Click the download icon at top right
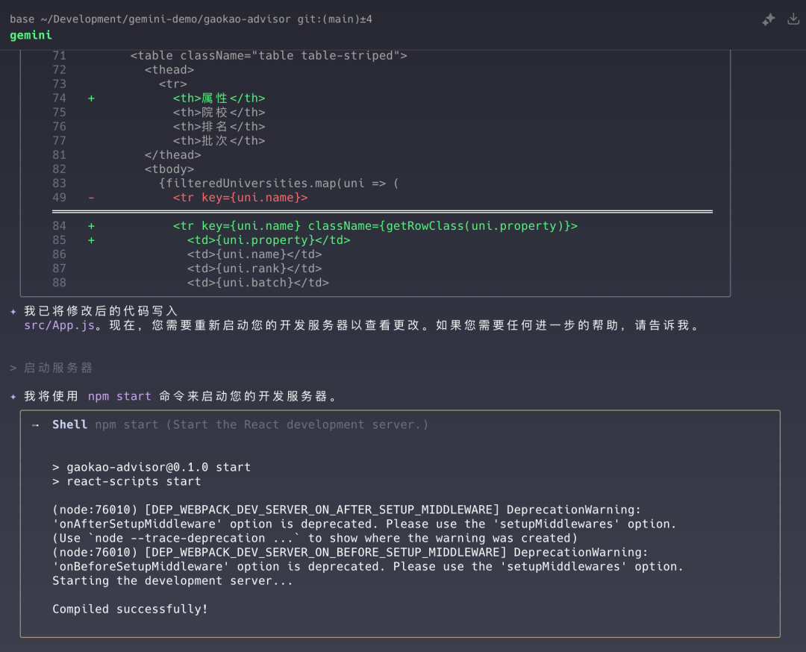Image resolution: width=806 pixels, height=652 pixels. (793, 19)
